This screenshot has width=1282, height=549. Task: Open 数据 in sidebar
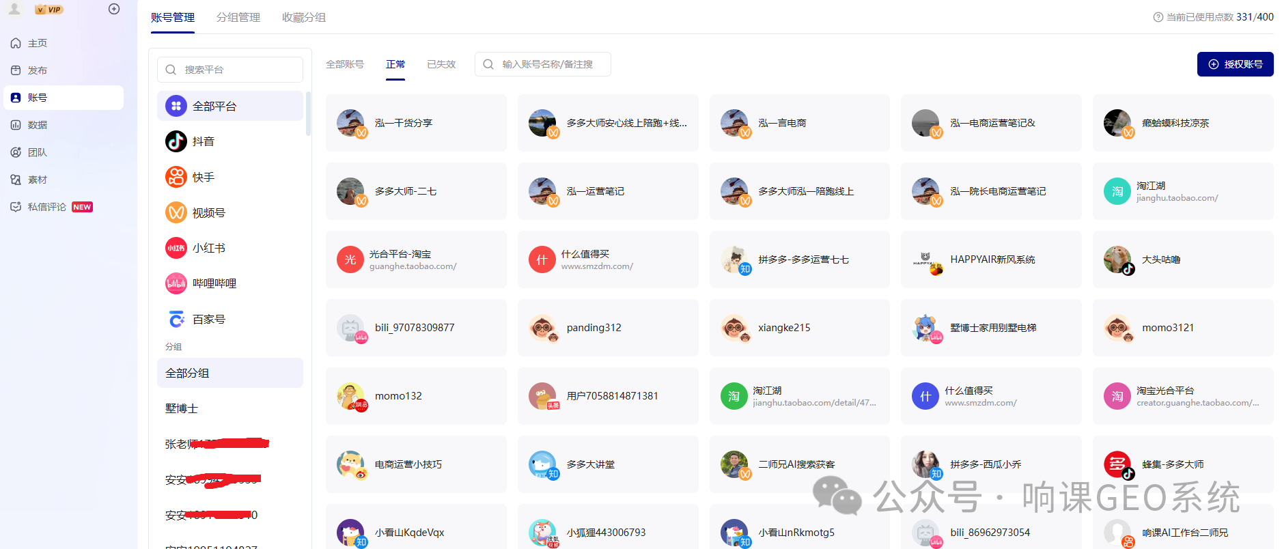(64, 125)
